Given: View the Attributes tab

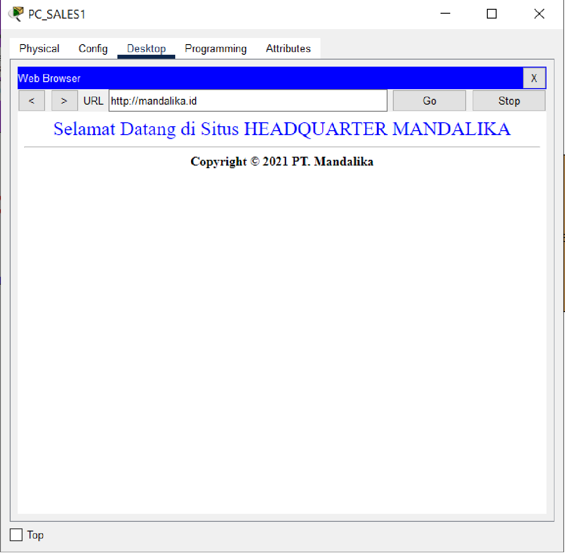Looking at the screenshot, I should (x=288, y=49).
